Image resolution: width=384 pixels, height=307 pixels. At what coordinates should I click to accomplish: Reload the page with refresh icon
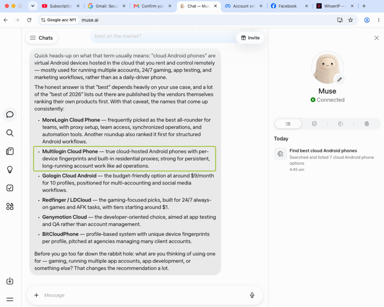tap(29, 20)
